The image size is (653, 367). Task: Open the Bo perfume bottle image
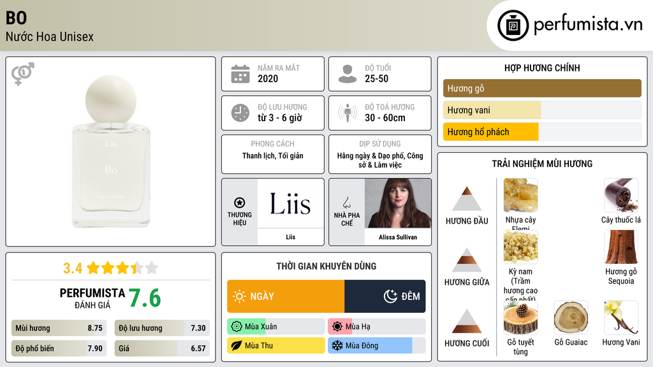(x=111, y=152)
